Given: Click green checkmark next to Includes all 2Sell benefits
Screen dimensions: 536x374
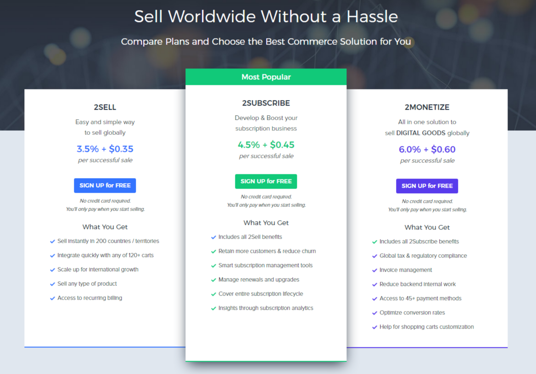Looking at the screenshot, I should [x=213, y=237].
